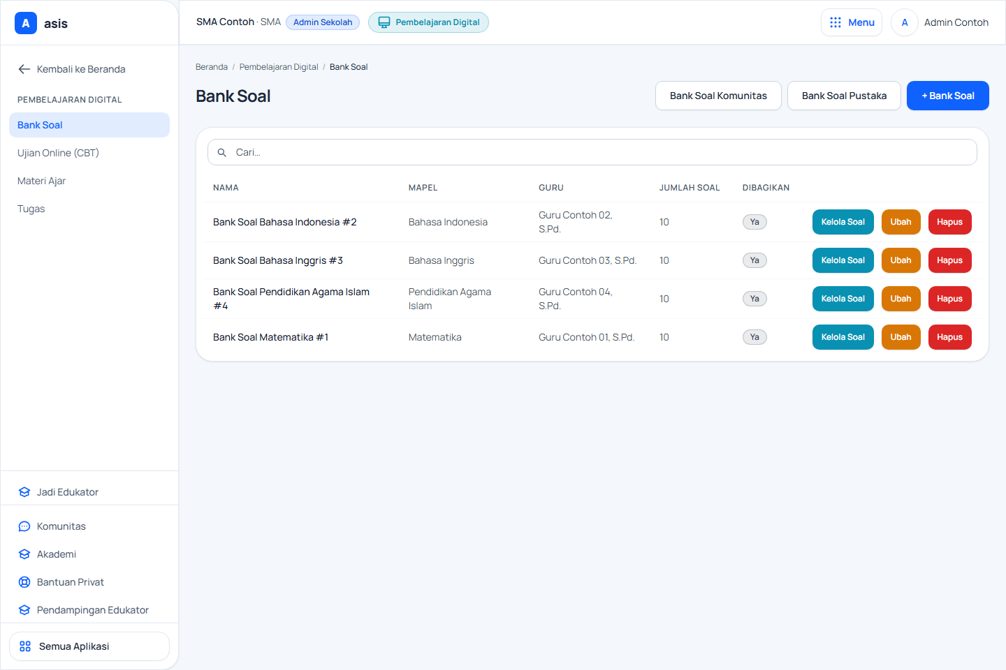Screen dimensions: 1006x670
Task: Click 'Bahasa Inggris' mapel cell
Action: tap(442, 260)
